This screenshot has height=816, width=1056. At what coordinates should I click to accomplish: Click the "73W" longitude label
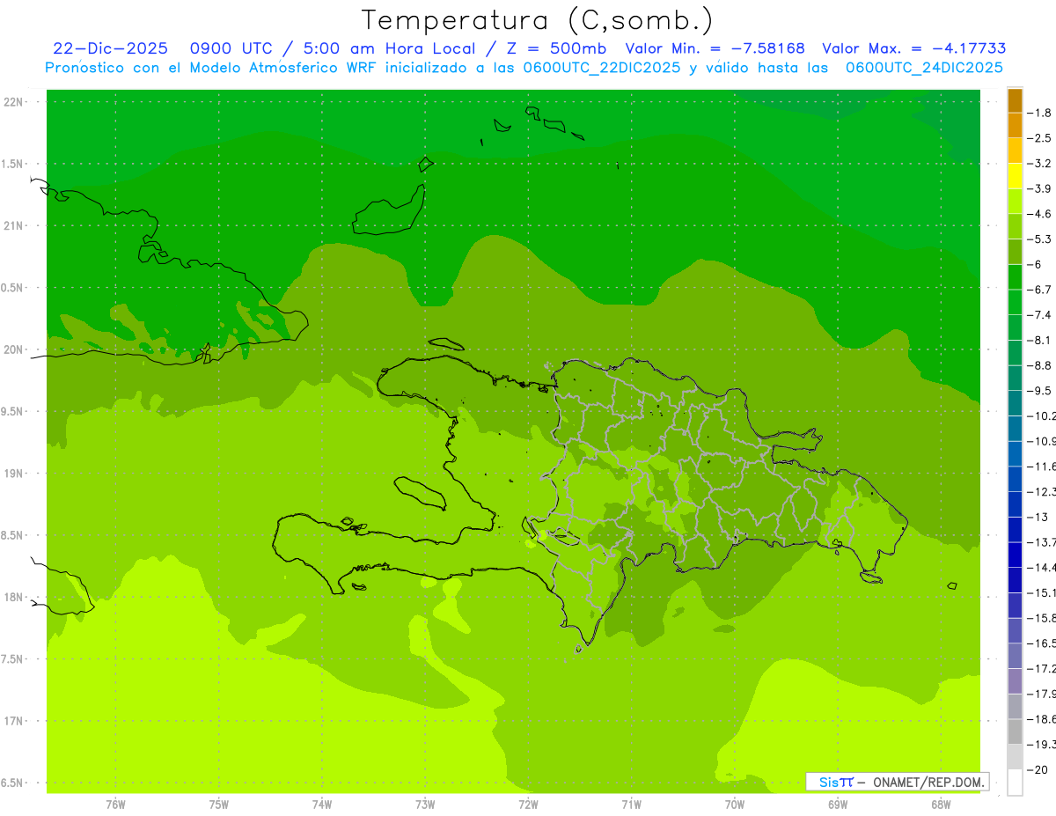(425, 805)
